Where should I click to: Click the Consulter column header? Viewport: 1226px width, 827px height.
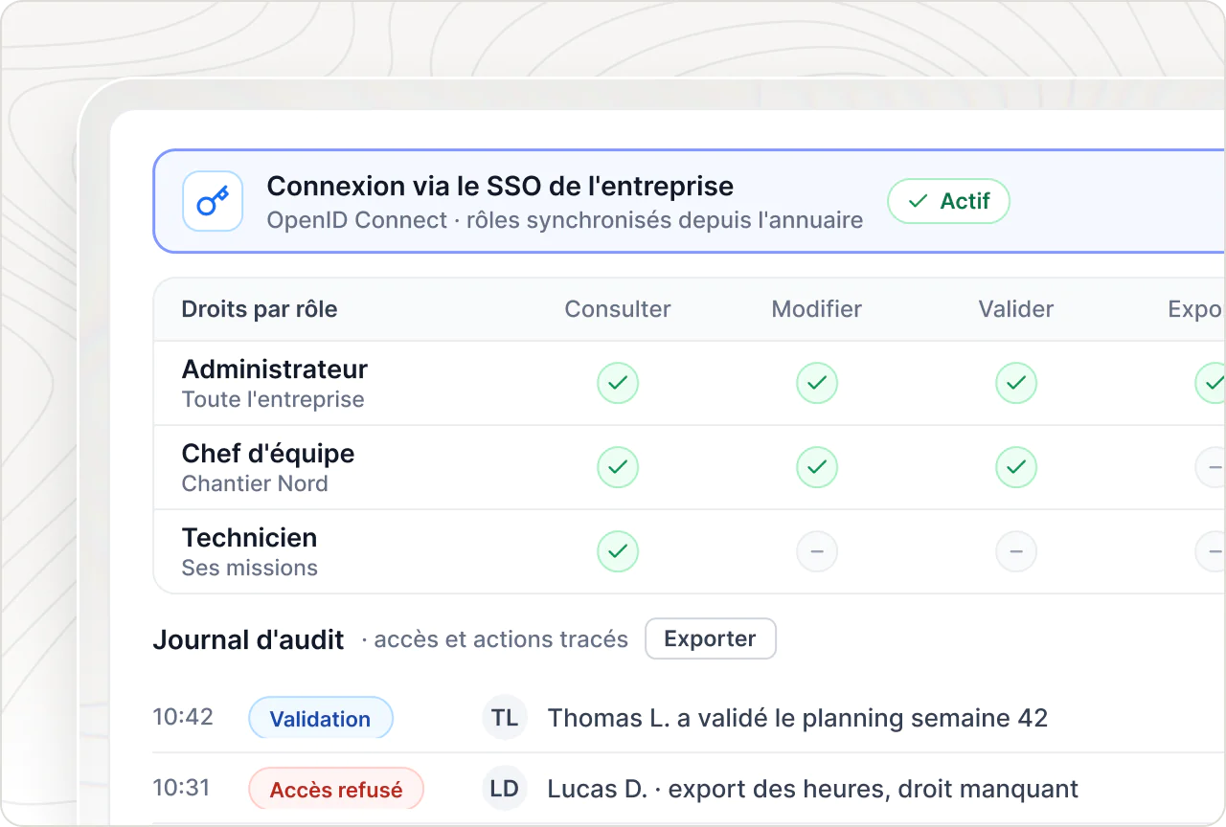coord(618,309)
